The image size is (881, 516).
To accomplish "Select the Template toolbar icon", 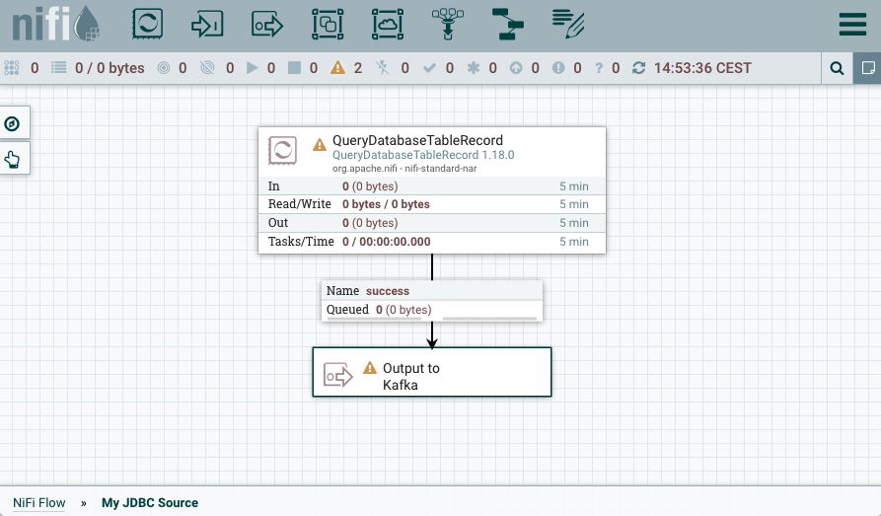I will pyautogui.click(x=508, y=25).
